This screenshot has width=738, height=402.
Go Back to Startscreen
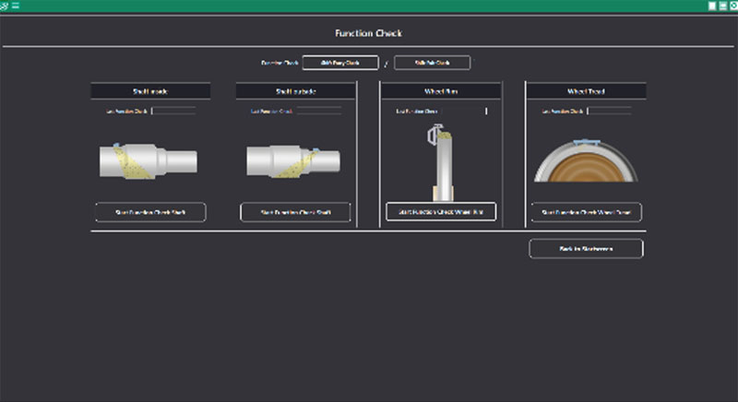(586, 248)
